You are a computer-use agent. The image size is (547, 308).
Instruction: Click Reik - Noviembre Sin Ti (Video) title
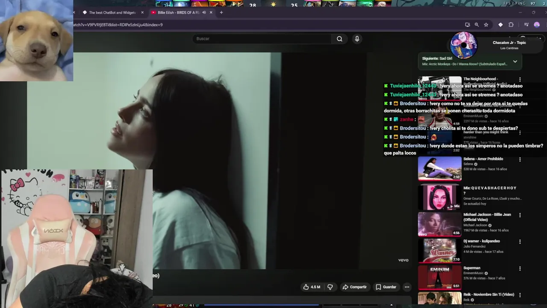488,295
